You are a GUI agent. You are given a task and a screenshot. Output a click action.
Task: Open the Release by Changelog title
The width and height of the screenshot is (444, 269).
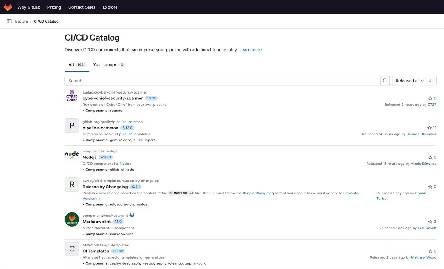click(105, 187)
